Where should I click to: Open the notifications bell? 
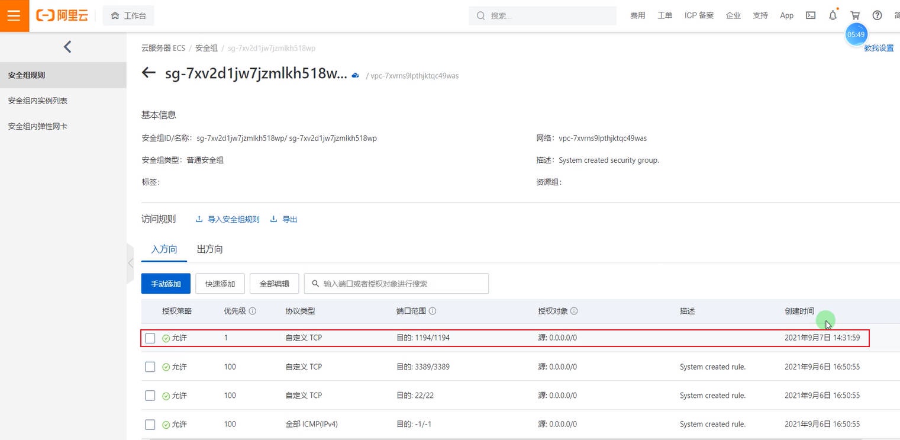(833, 15)
